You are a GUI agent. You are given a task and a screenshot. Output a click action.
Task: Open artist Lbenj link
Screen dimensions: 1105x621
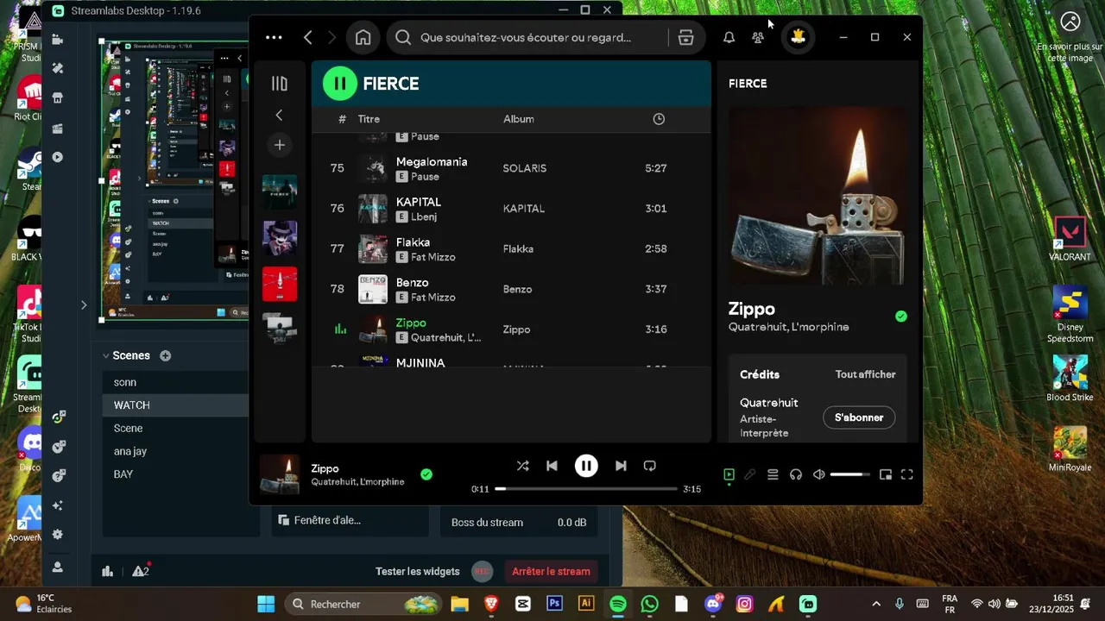point(424,216)
